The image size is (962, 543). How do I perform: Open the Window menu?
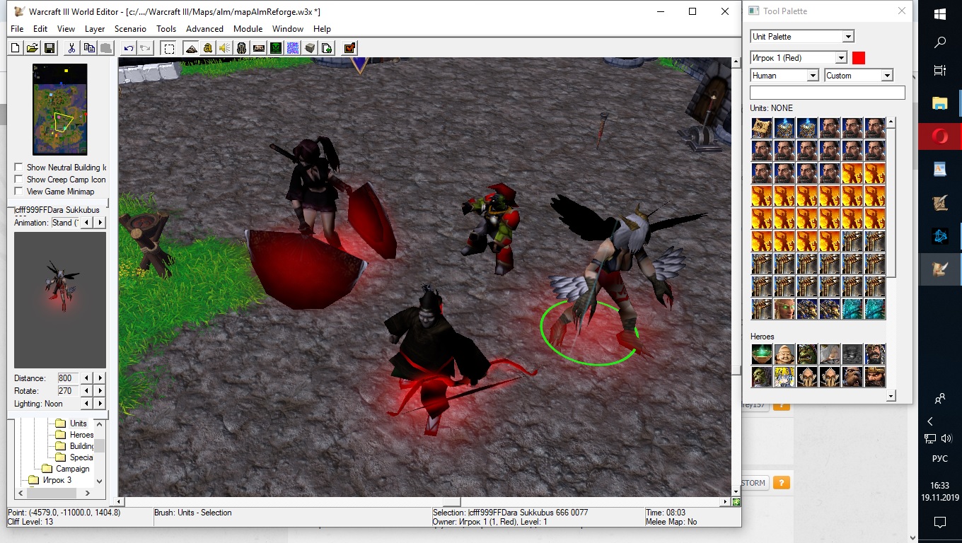[288, 29]
